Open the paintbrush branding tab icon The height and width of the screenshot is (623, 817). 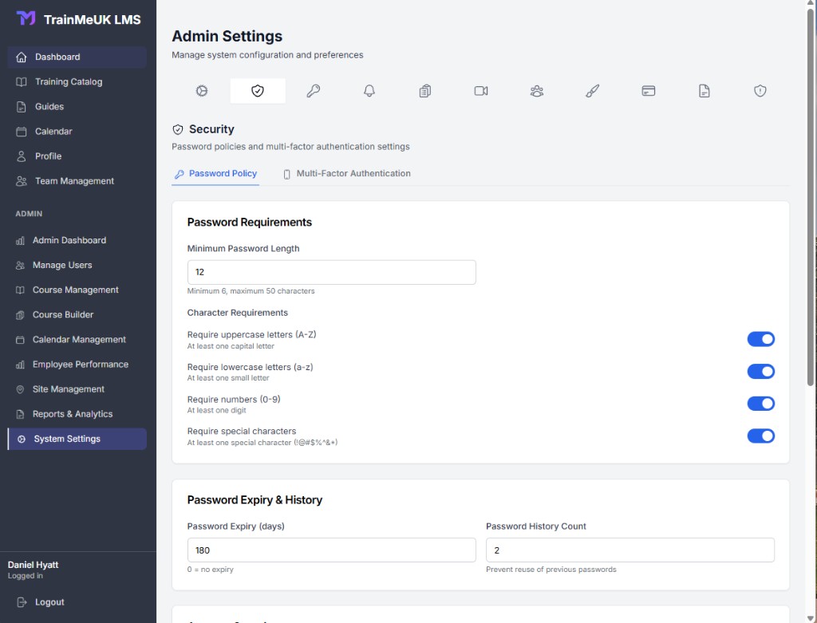coord(593,91)
